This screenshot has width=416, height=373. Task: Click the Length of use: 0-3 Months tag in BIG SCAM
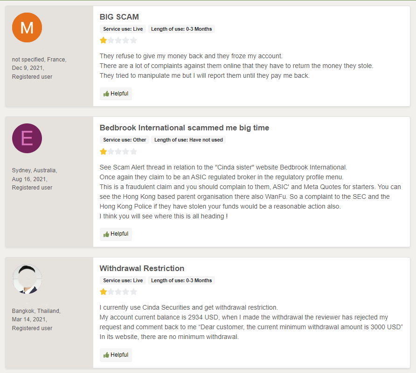coord(181,29)
